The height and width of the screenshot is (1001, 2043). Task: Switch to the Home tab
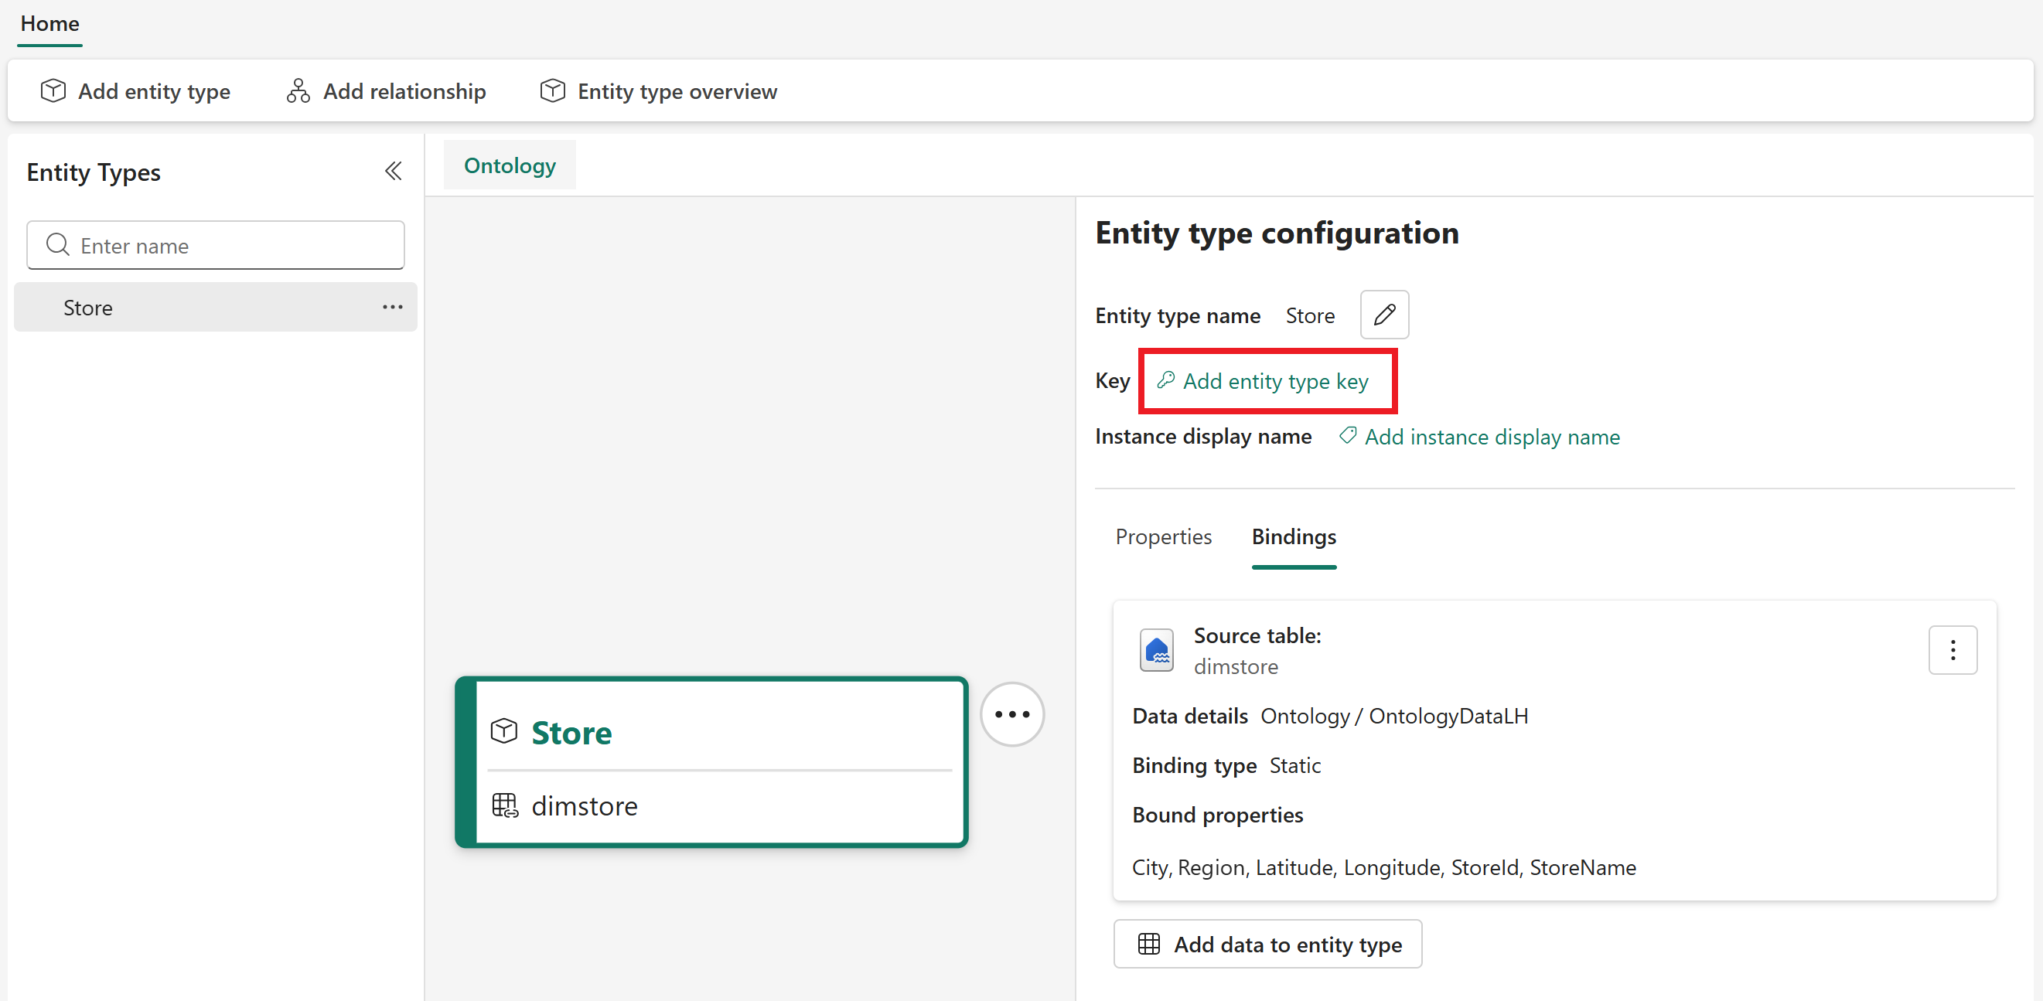[49, 24]
